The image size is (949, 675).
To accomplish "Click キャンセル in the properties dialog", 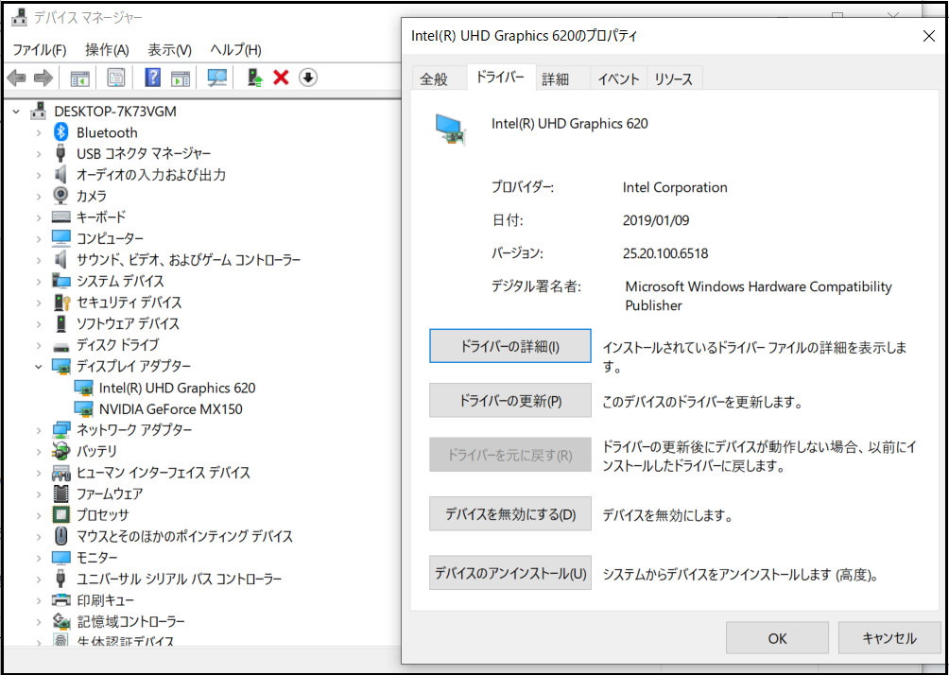I will point(889,638).
